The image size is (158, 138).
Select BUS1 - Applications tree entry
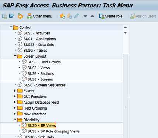(x=39, y=39)
